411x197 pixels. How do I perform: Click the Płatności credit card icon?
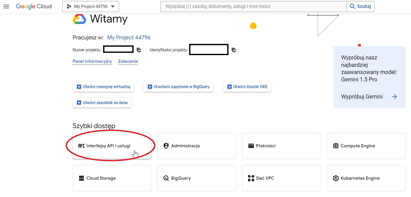tap(251, 146)
